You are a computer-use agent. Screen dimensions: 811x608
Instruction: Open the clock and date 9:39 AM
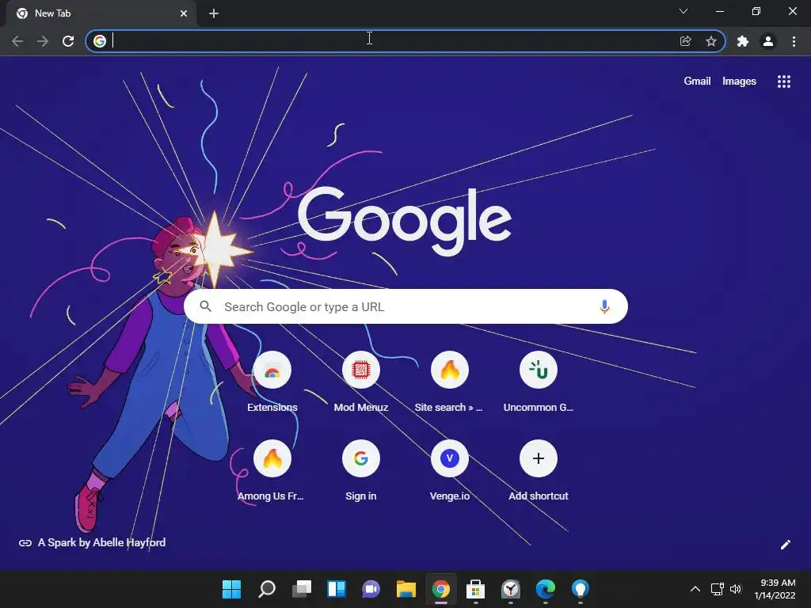[x=775, y=589]
